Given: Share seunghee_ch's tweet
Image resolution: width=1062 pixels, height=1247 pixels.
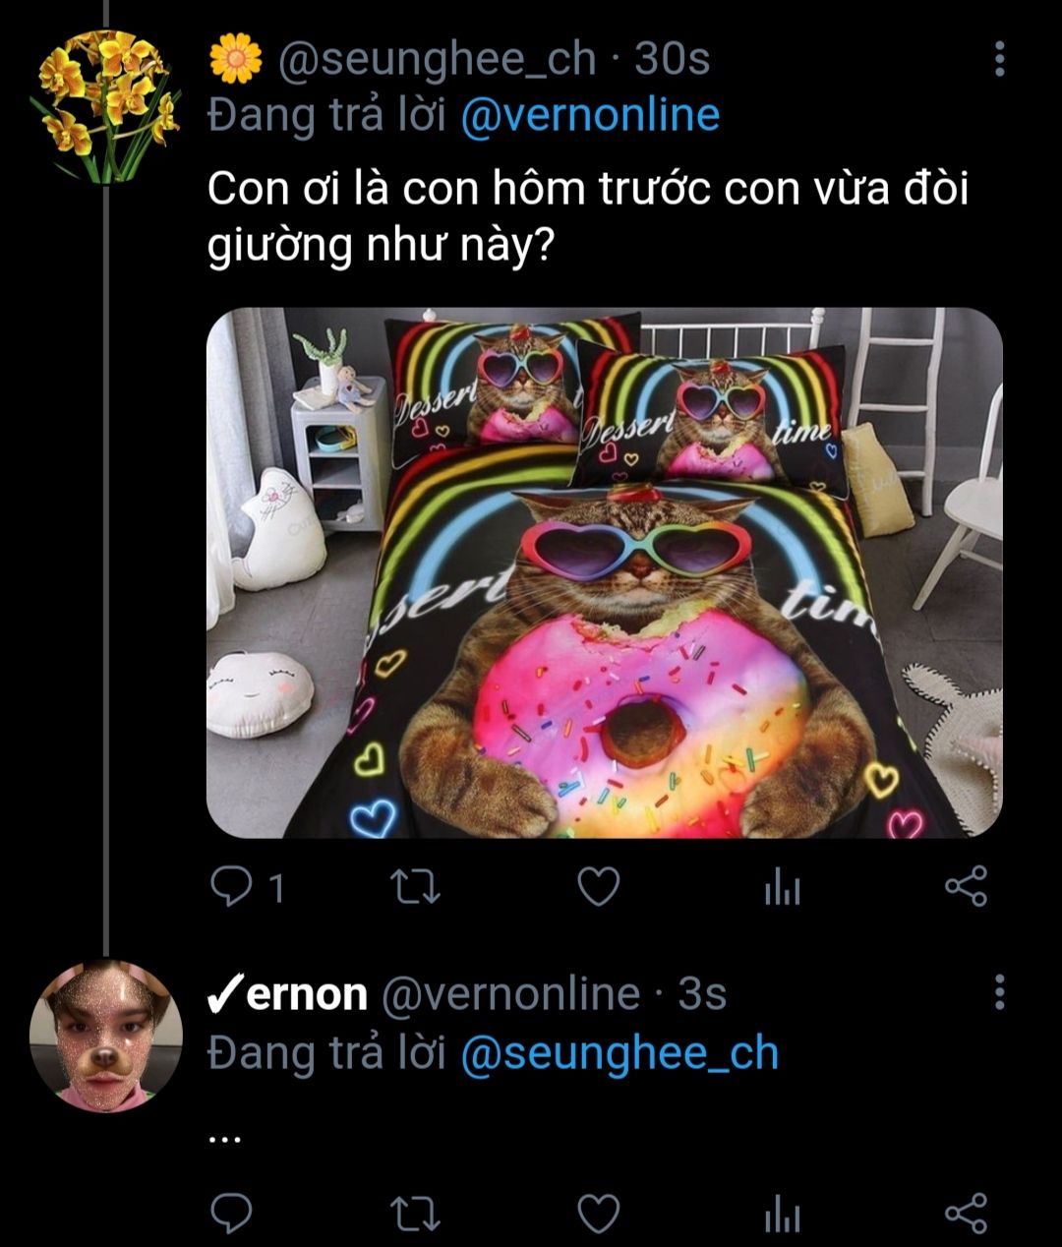Looking at the screenshot, I should pyautogui.click(x=966, y=888).
